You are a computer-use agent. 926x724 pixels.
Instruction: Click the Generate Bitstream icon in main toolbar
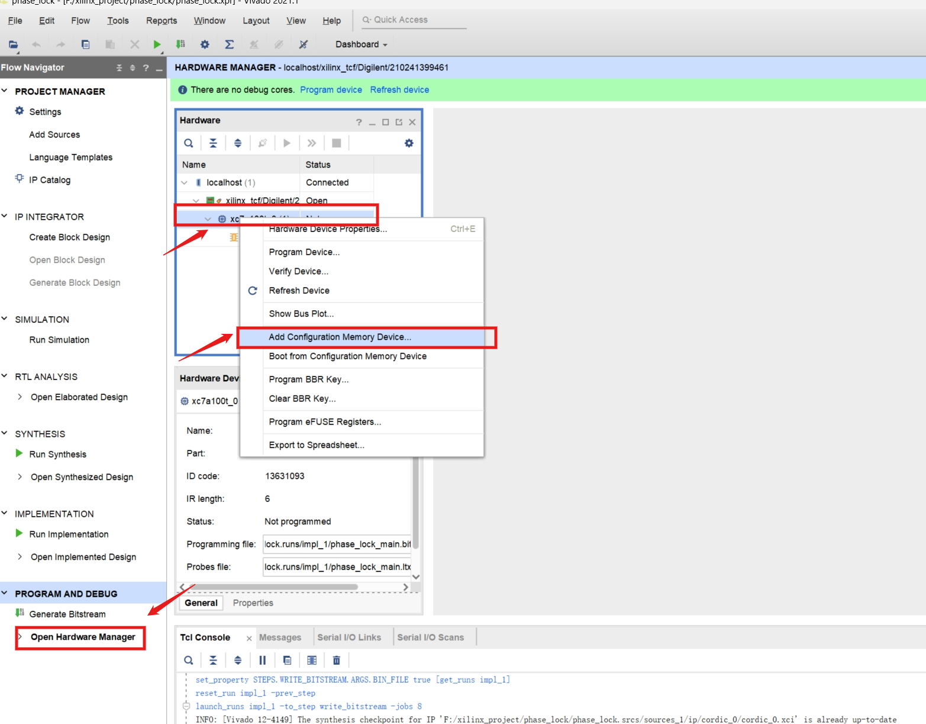click(180, 44)
